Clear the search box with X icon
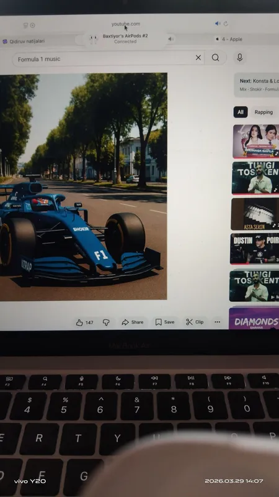Viewport: 279px width, 497px height. point(198,58)
